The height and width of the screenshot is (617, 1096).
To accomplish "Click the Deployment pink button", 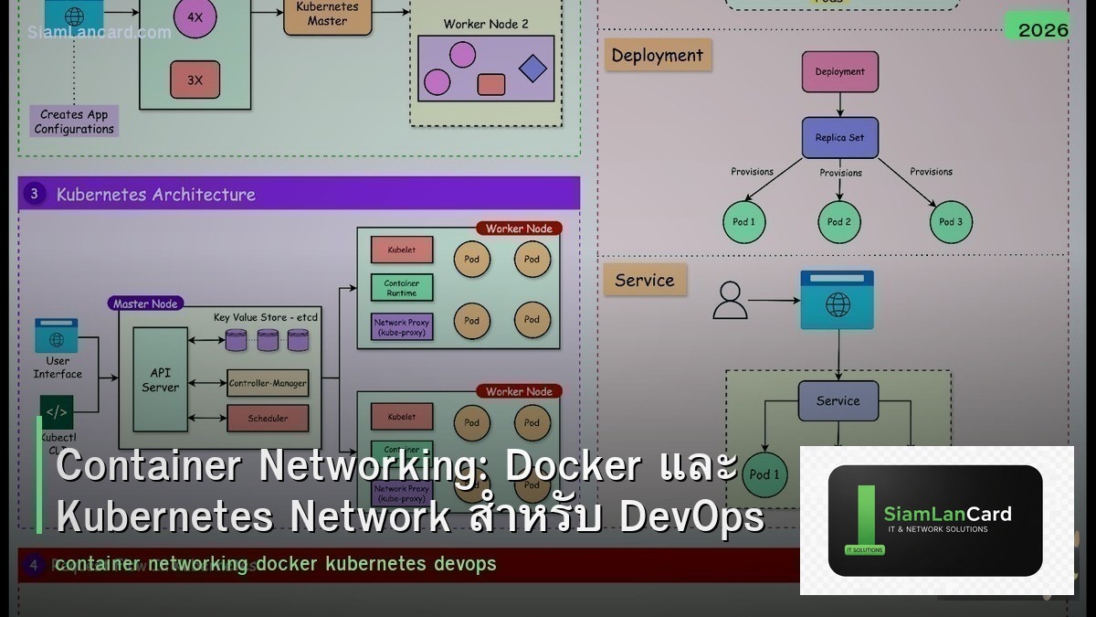I will coord(839,71).
